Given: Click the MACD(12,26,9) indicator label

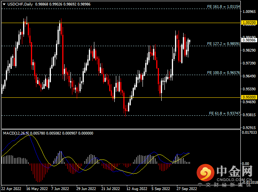Looking at the screenshot, I should [x=16, y=133].
